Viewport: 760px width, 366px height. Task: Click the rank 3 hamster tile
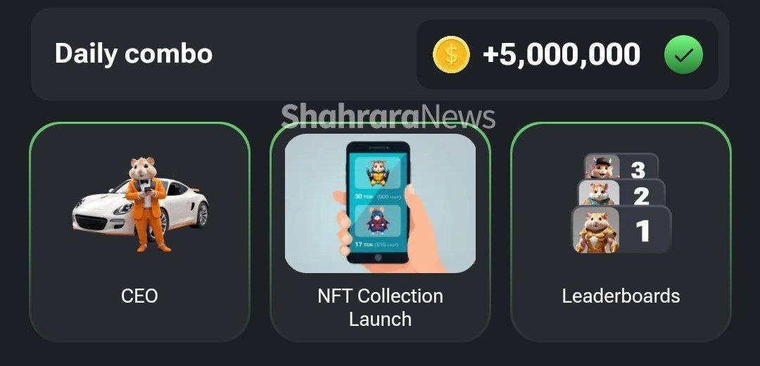click(621, 167)
